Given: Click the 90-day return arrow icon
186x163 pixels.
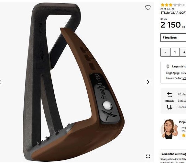Looking at the screenshot, I should pyautogui.click(x=170, y=94).
